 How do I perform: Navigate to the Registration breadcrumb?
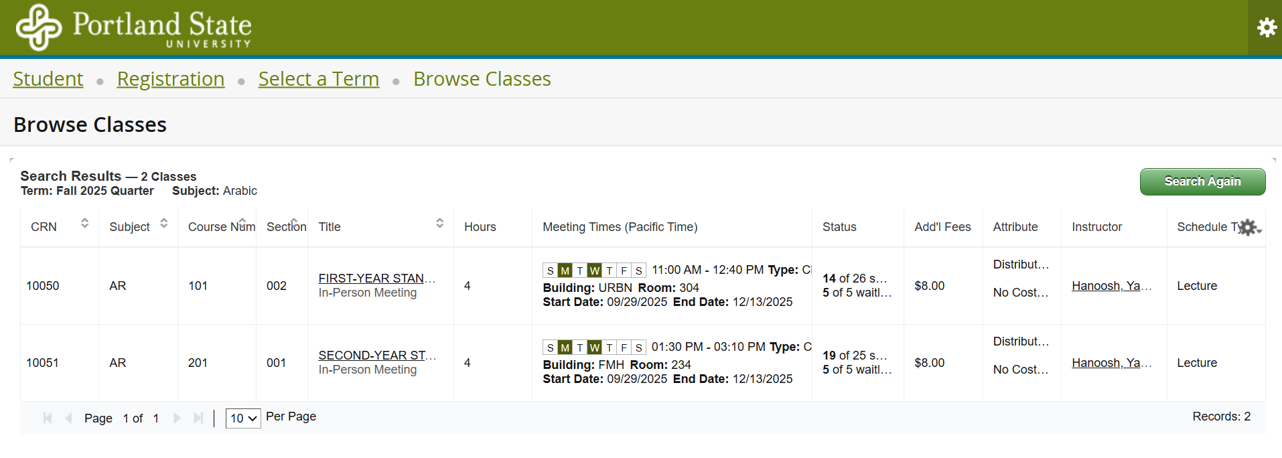pos(171,79)
